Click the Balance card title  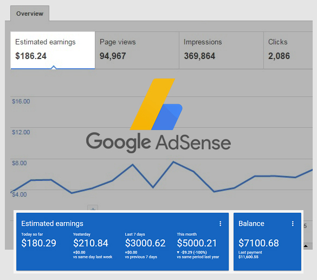click(x=251, y=224)
